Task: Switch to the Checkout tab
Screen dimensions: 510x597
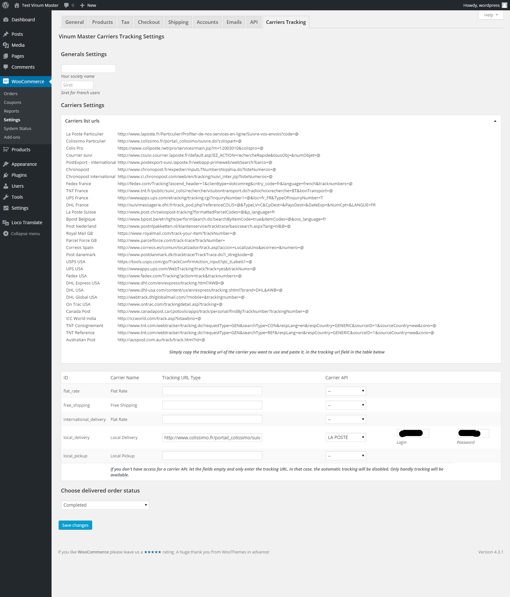Action: point(149,22)
